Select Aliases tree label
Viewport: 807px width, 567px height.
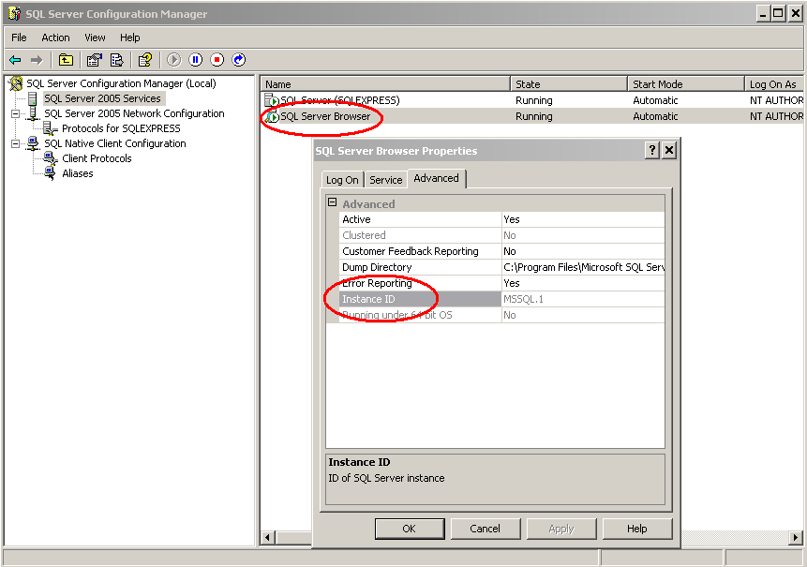pos(78,173)
